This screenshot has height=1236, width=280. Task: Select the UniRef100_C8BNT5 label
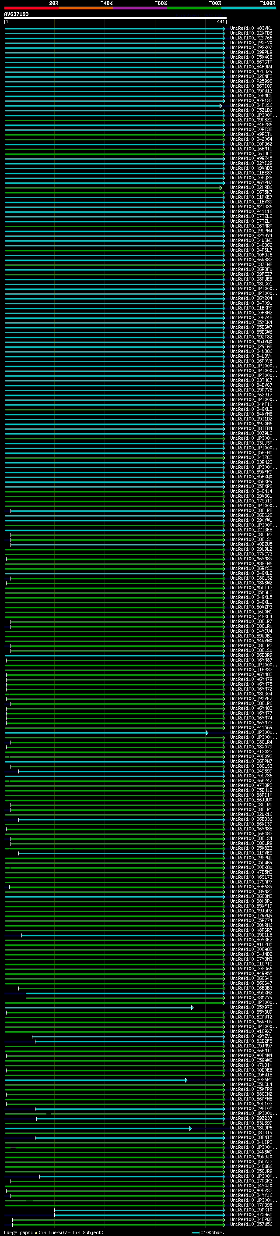click(251, 1138)
